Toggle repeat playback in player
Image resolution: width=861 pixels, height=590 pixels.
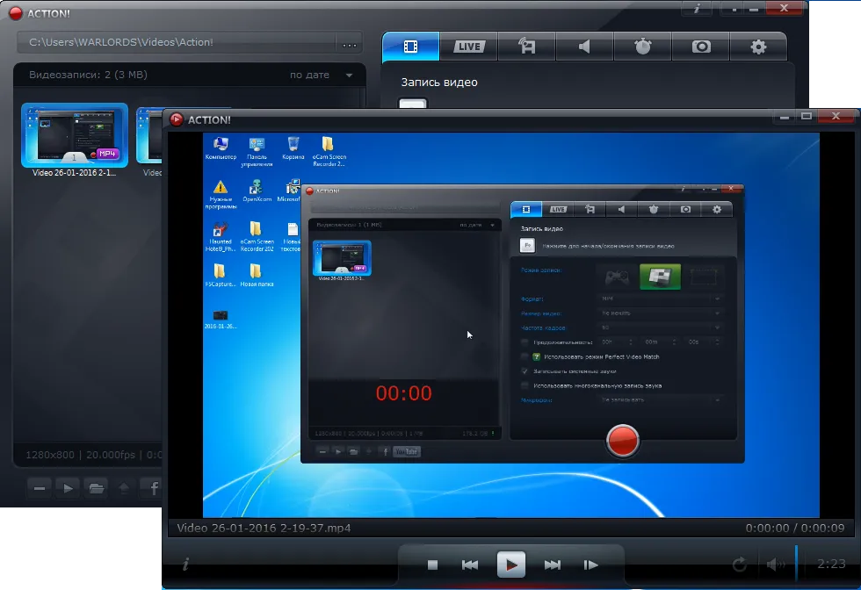(738, 565)
